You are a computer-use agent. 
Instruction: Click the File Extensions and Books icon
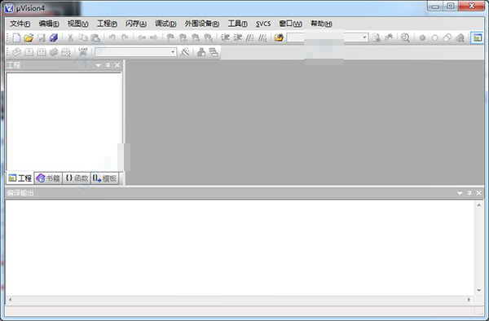coord(201,52)
